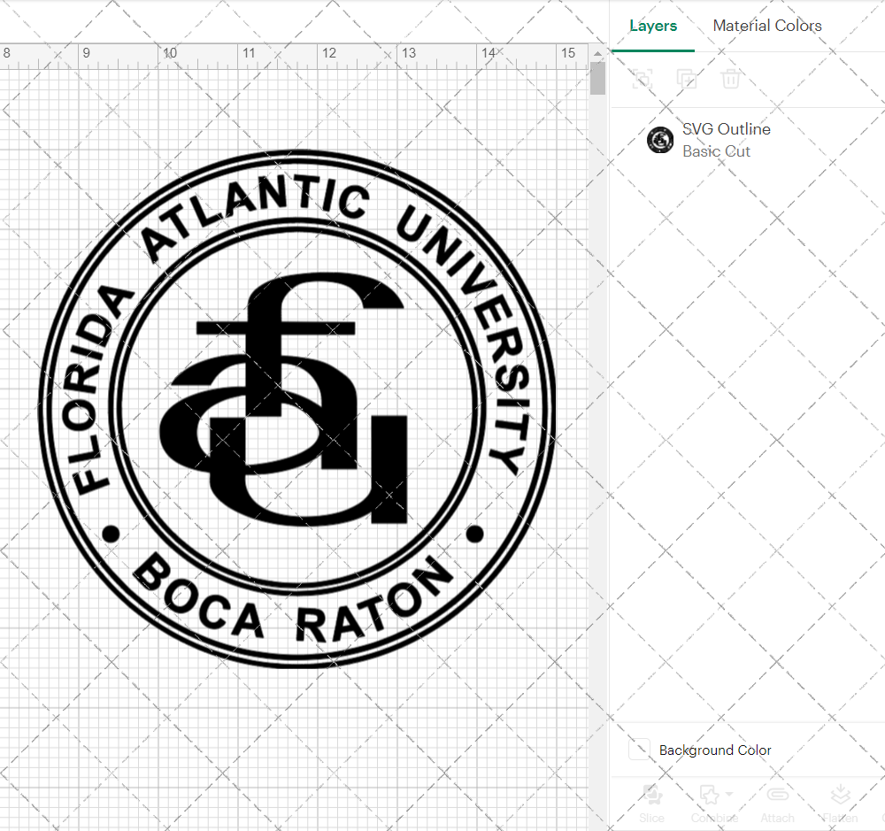Click the Duplicate layer icon
The height and width of the screenshot is (831, 885).
point(687,79)
